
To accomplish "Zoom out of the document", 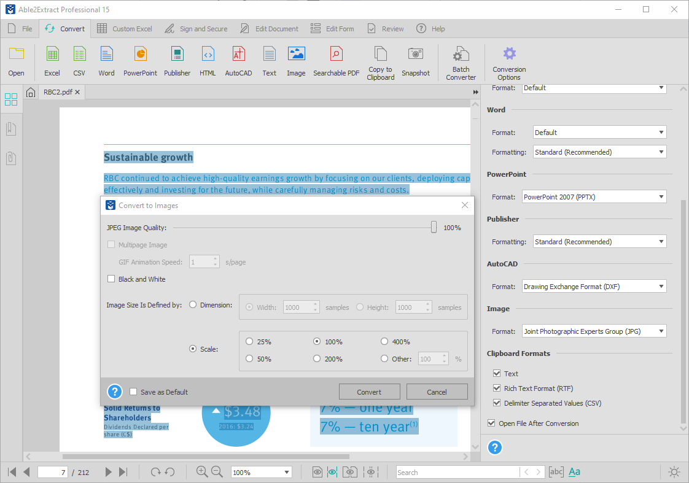I will click(x=217, y=471).
